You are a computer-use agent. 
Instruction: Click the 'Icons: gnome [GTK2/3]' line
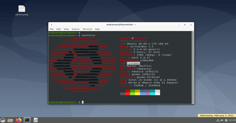(137, 74)
